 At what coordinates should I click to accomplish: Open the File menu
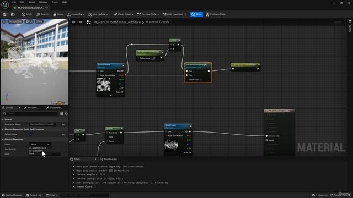tap(14, 2)
